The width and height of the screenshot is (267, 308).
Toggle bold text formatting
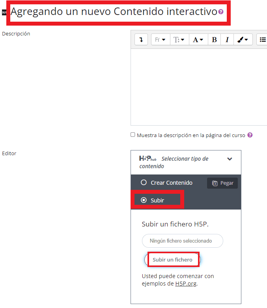click(x=214, y=39)
